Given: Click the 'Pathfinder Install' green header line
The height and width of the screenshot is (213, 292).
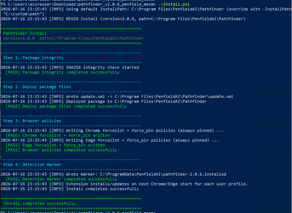Looking at the screenshot, I should tap(25, 33).
